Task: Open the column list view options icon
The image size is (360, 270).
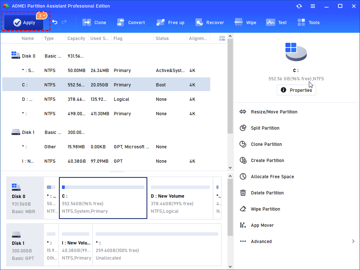Action: [x=222, y=39]
